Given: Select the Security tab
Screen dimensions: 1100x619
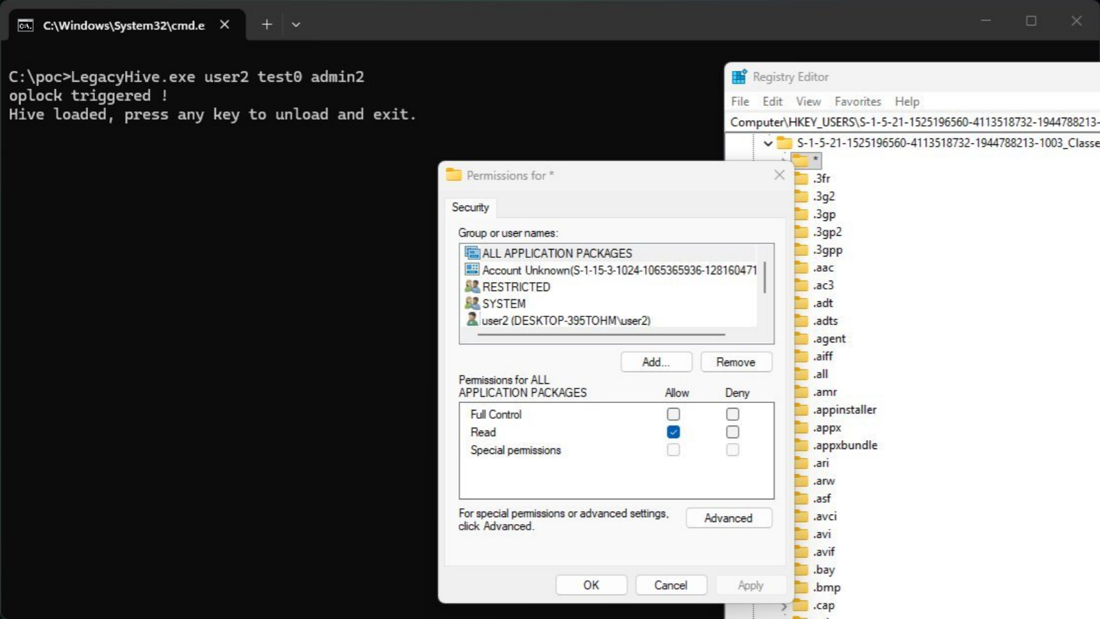Looking at the screenshot, I should point(470,207).
